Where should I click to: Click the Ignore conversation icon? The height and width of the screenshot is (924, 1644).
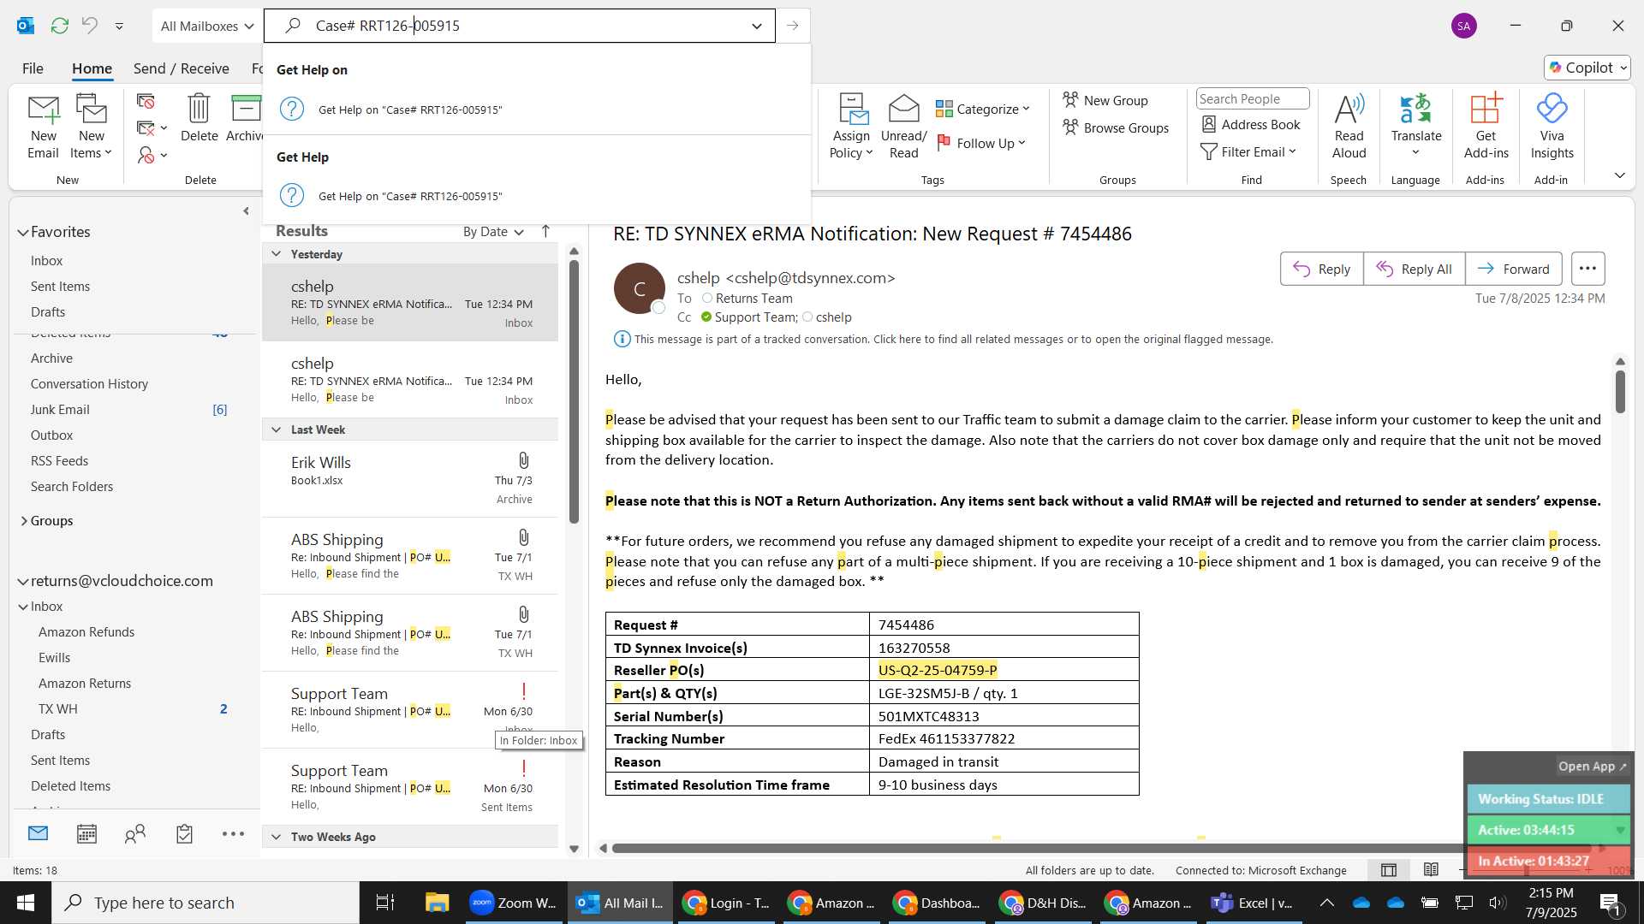point(146,101)
